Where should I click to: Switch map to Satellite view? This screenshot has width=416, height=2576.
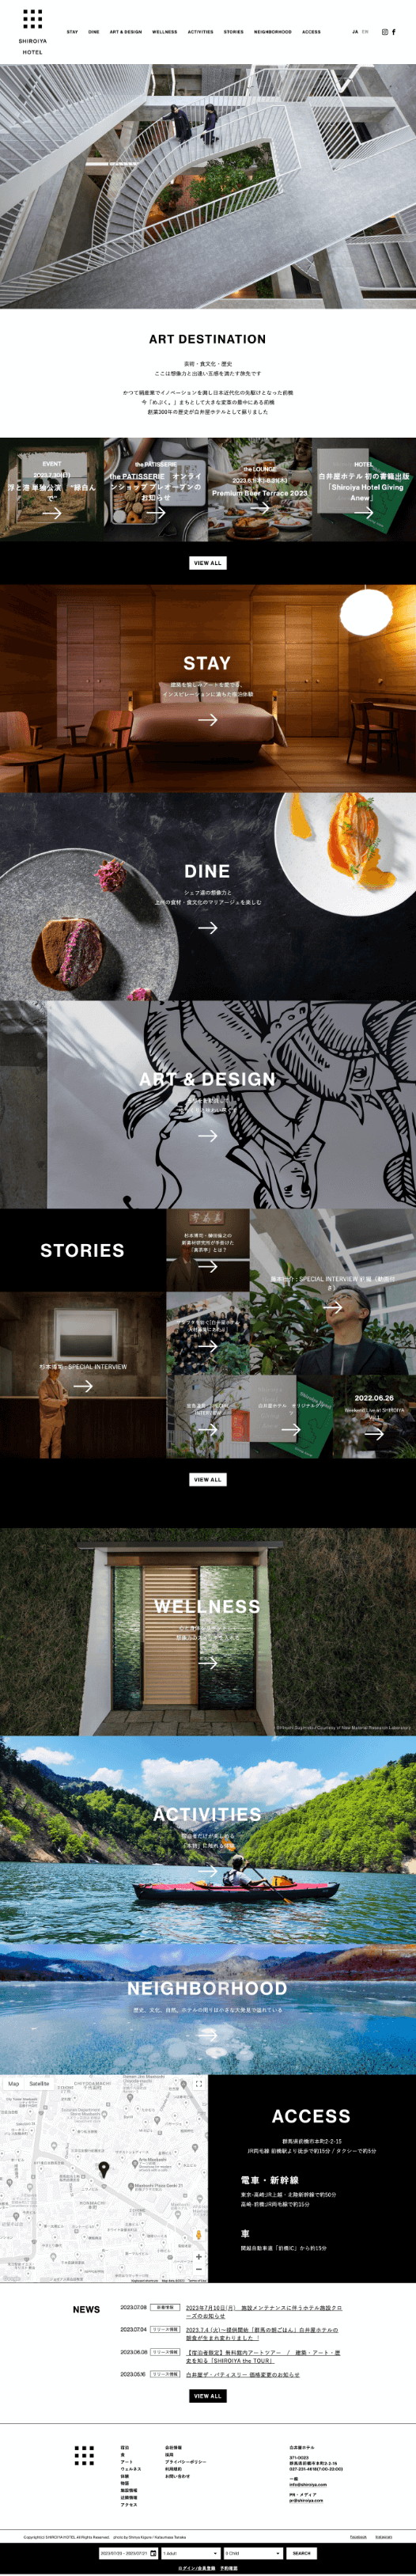tap(40, 2084)
